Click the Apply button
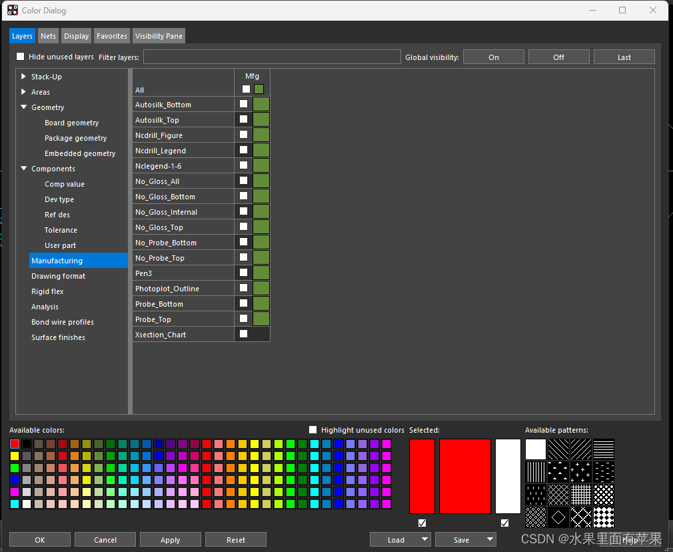Image resolution: width=673 pixels, height=552 pixels. click(171, 539)
